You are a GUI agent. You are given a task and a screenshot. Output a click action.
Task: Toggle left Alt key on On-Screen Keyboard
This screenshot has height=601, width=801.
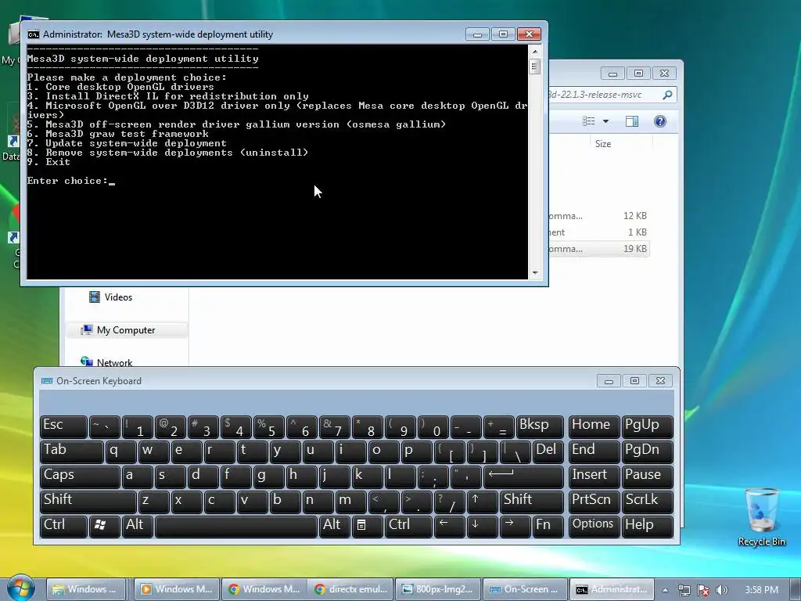138,527
